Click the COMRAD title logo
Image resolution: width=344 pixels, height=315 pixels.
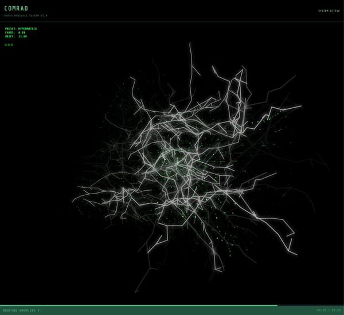16,9
